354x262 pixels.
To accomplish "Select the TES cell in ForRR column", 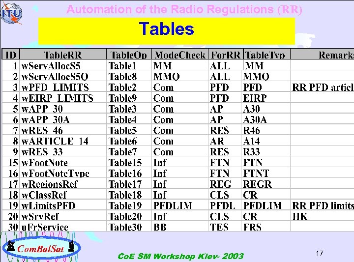I will point(226,227).
